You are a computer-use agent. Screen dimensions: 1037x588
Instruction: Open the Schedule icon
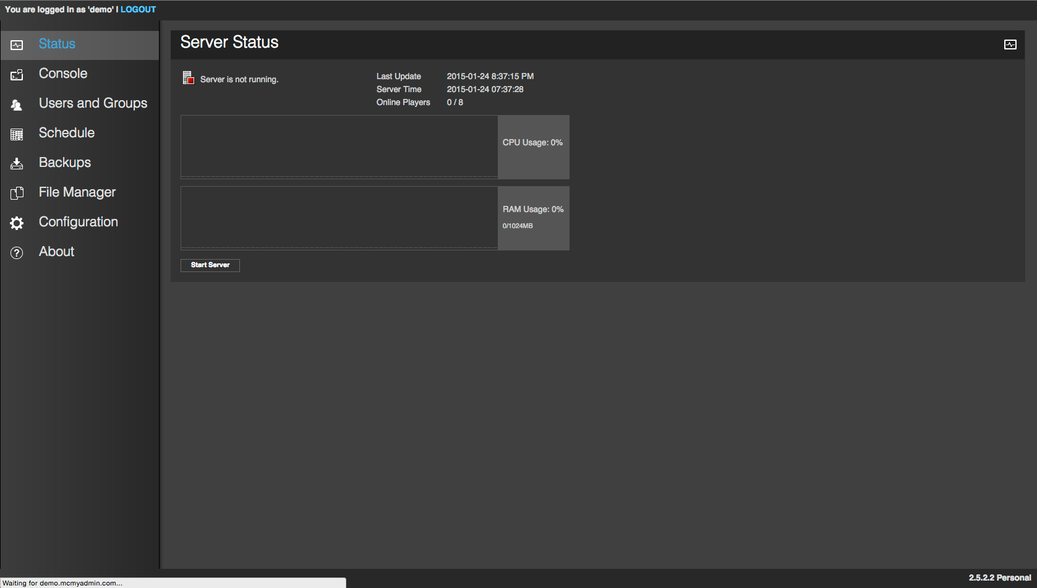16,133
